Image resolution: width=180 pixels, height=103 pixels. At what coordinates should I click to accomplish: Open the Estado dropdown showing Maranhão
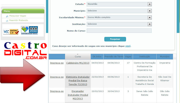(x=119, y=4)
